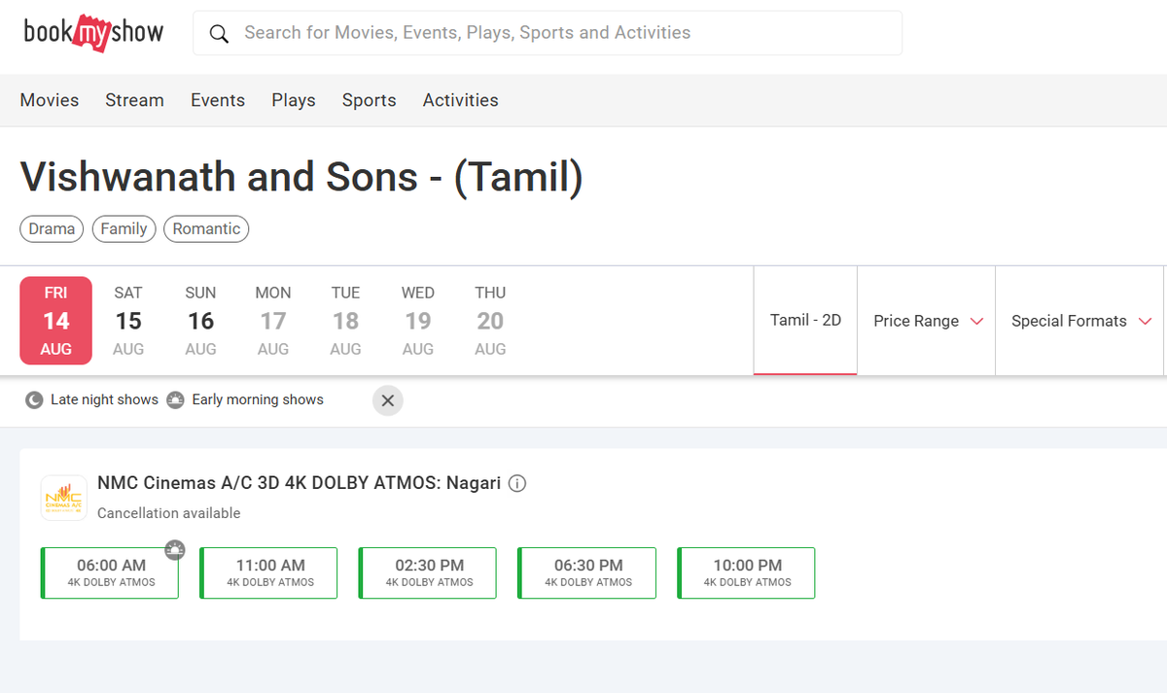Select Thursday 20 Aug date
The height and width of the screenshot is (693, 1167).
click(x=490, y=321)
